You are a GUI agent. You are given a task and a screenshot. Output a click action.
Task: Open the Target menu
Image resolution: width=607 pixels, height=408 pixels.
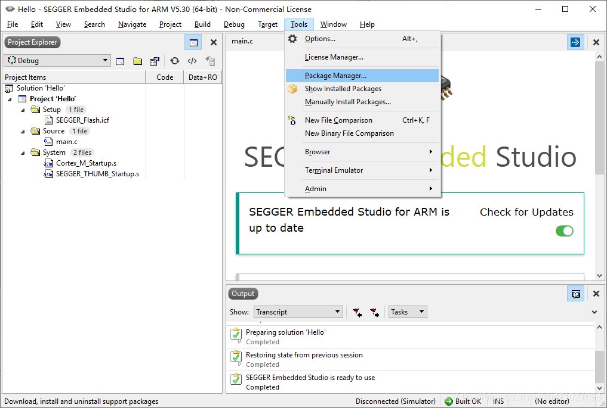click(x=267, y=24)
